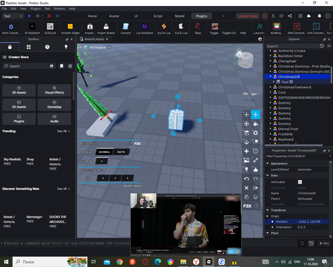
Task: Launch the Rojo plugin
Action: tap(198, 29)
